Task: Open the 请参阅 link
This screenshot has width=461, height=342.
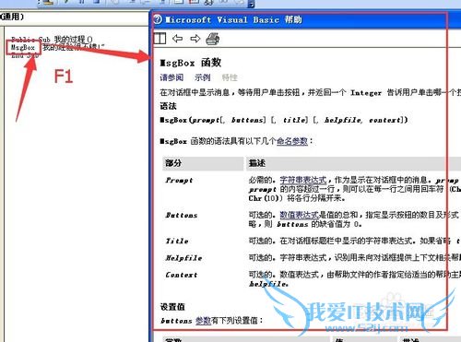Action: click(171, 77)
